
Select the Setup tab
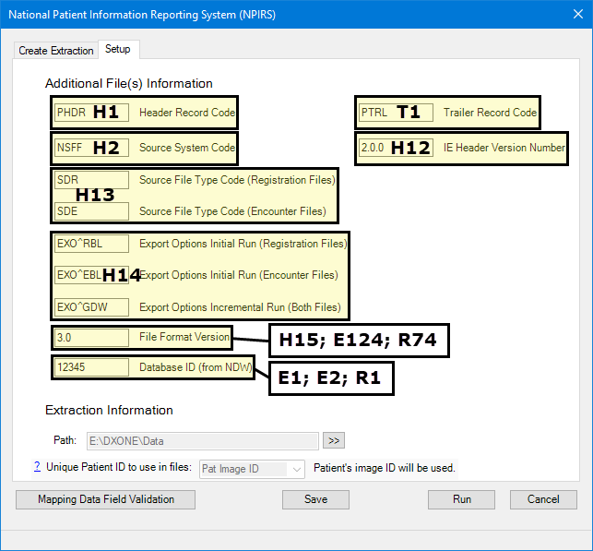tap(118, 49)
